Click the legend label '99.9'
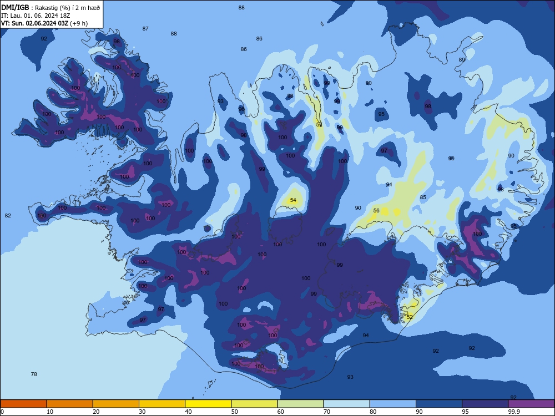Screen dimensions: 555x416 click(x=513, y=412)
